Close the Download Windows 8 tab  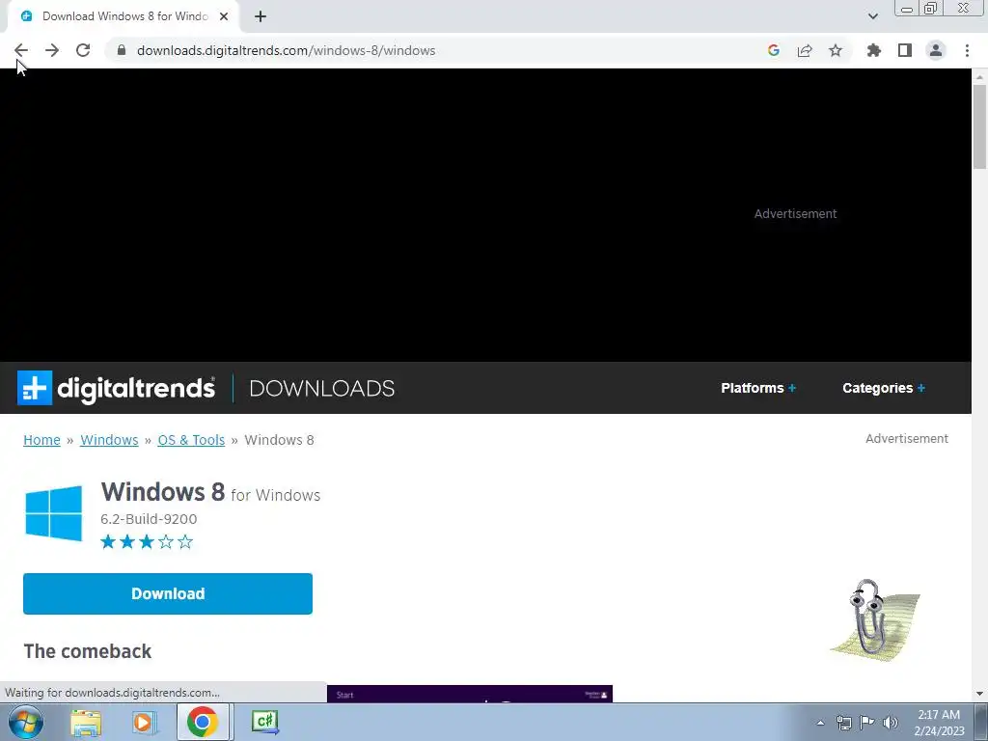coord(224,16)
